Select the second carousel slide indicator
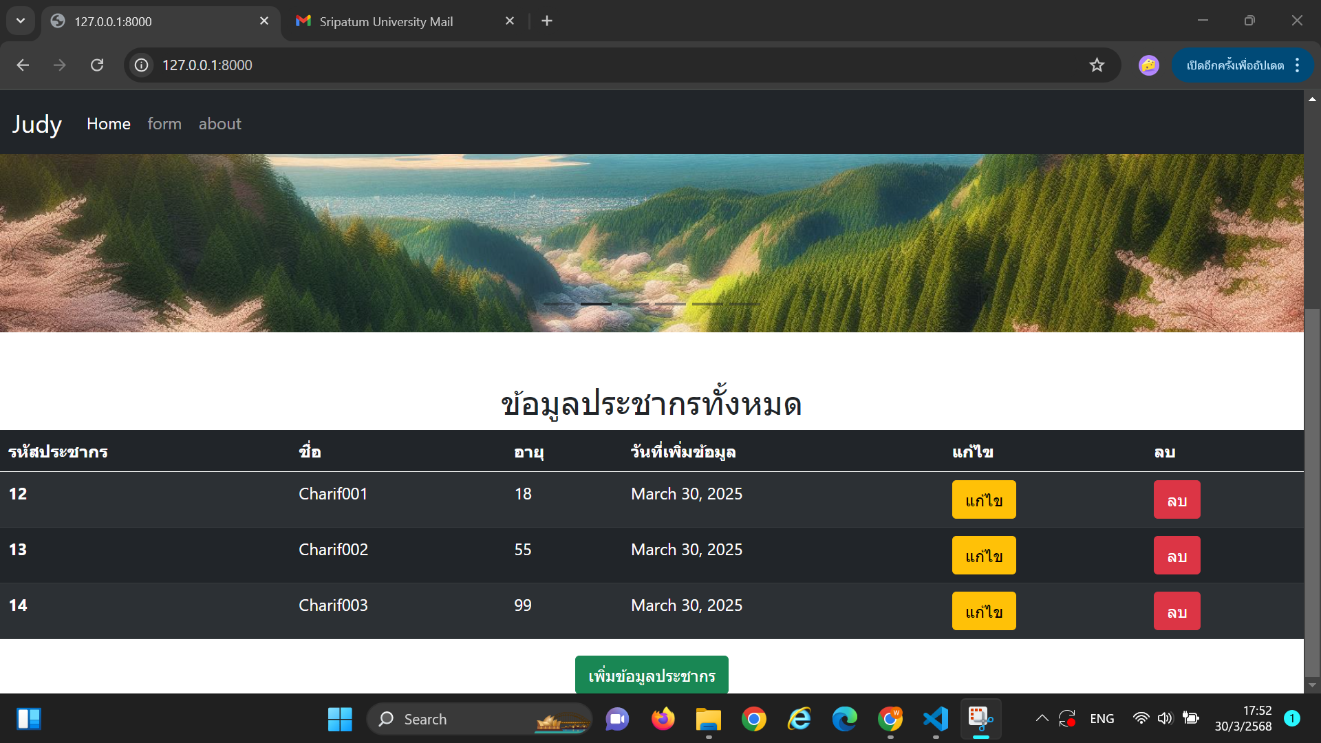 (x=595, y=303)
